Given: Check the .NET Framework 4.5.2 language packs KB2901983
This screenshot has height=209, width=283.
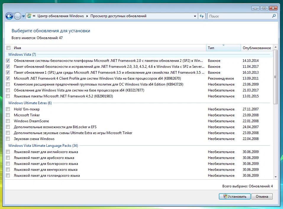Looking at the screenshot, I should click(8, 96).
